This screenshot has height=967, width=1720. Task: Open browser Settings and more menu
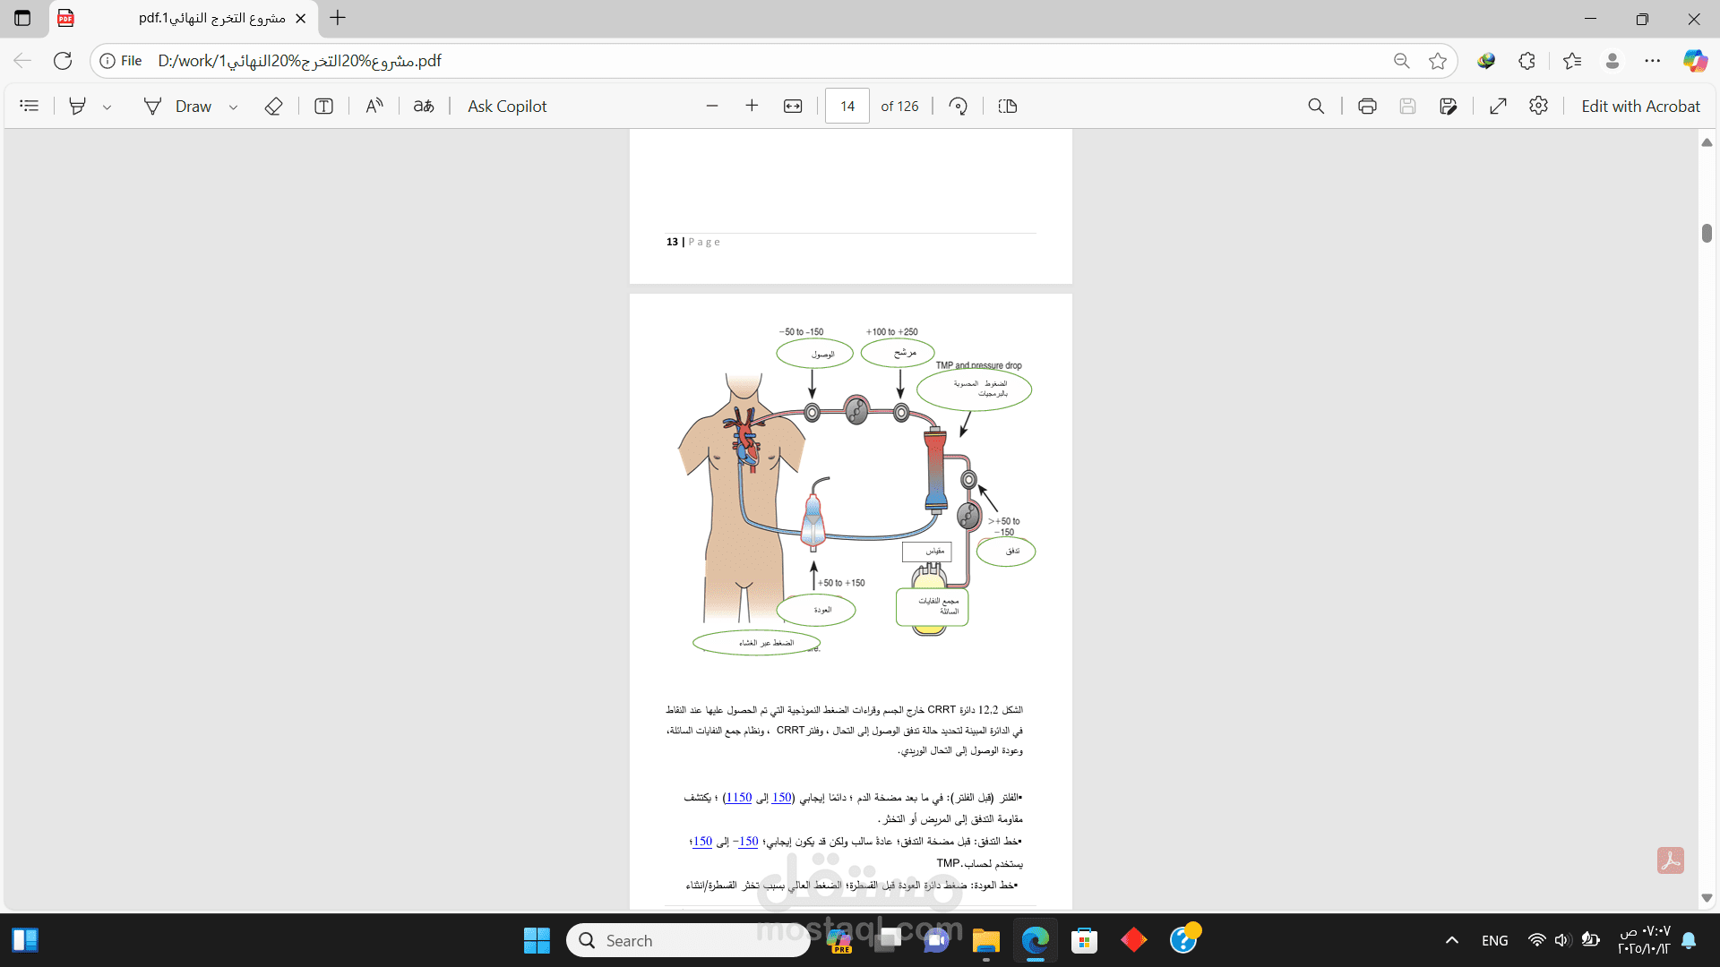coord(1655,60)
